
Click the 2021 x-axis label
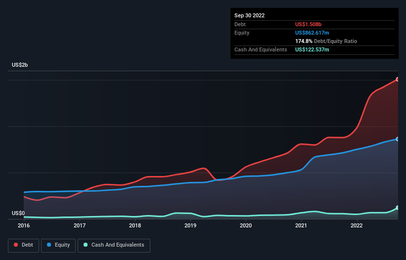(x=301, y=225)
